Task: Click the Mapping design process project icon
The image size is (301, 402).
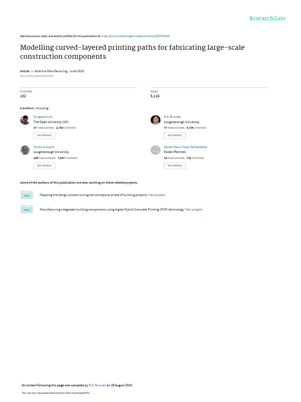Action: click(x=27, y=195)
